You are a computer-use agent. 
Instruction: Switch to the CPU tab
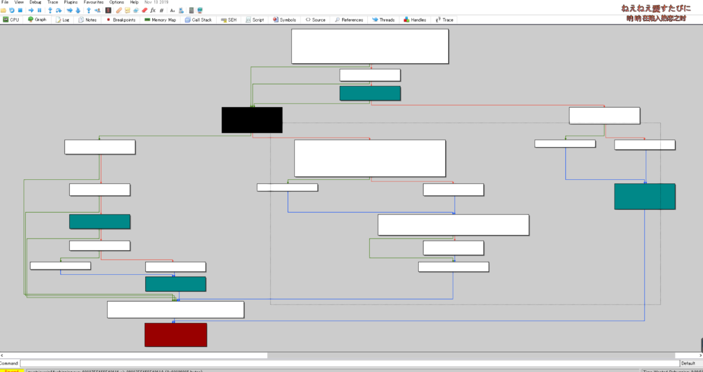[x=11, y=20]
